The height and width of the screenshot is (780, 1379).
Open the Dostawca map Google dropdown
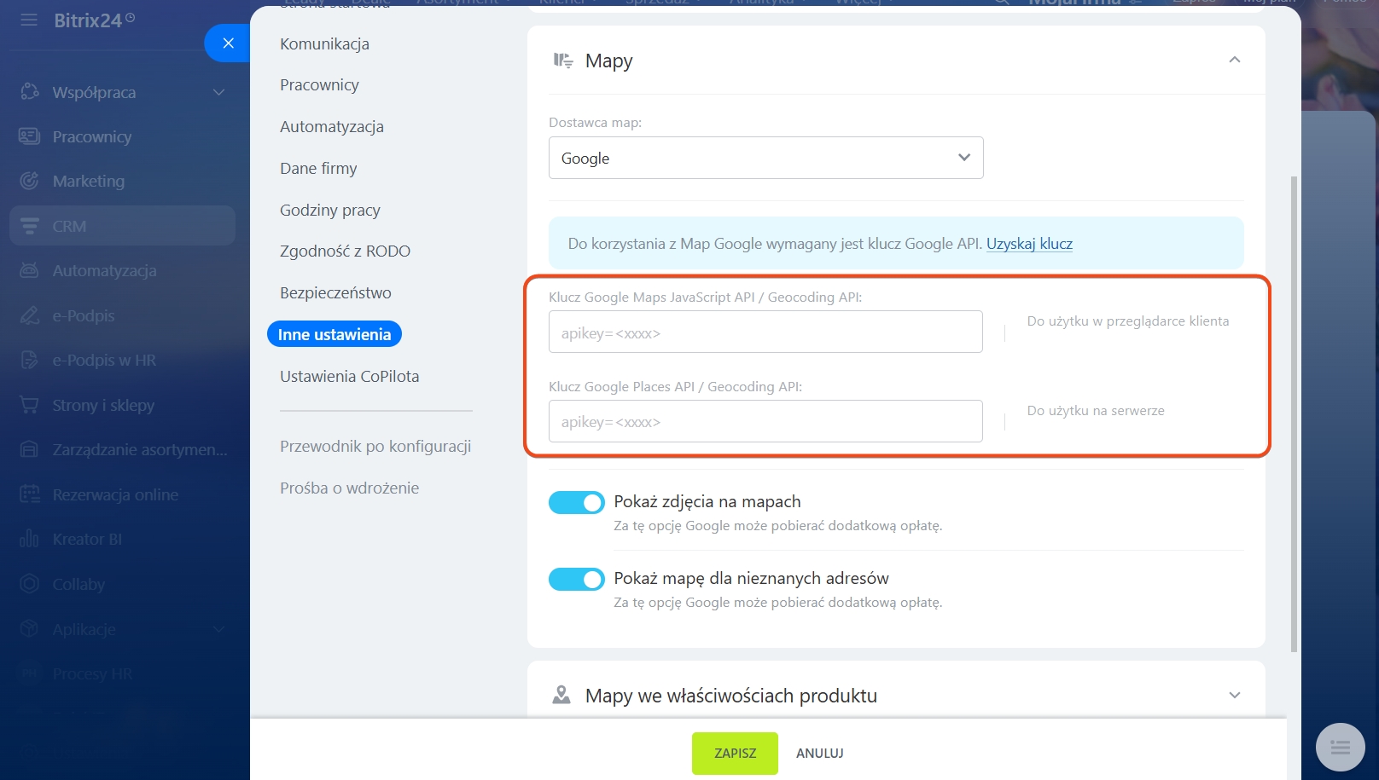(765, 158)
